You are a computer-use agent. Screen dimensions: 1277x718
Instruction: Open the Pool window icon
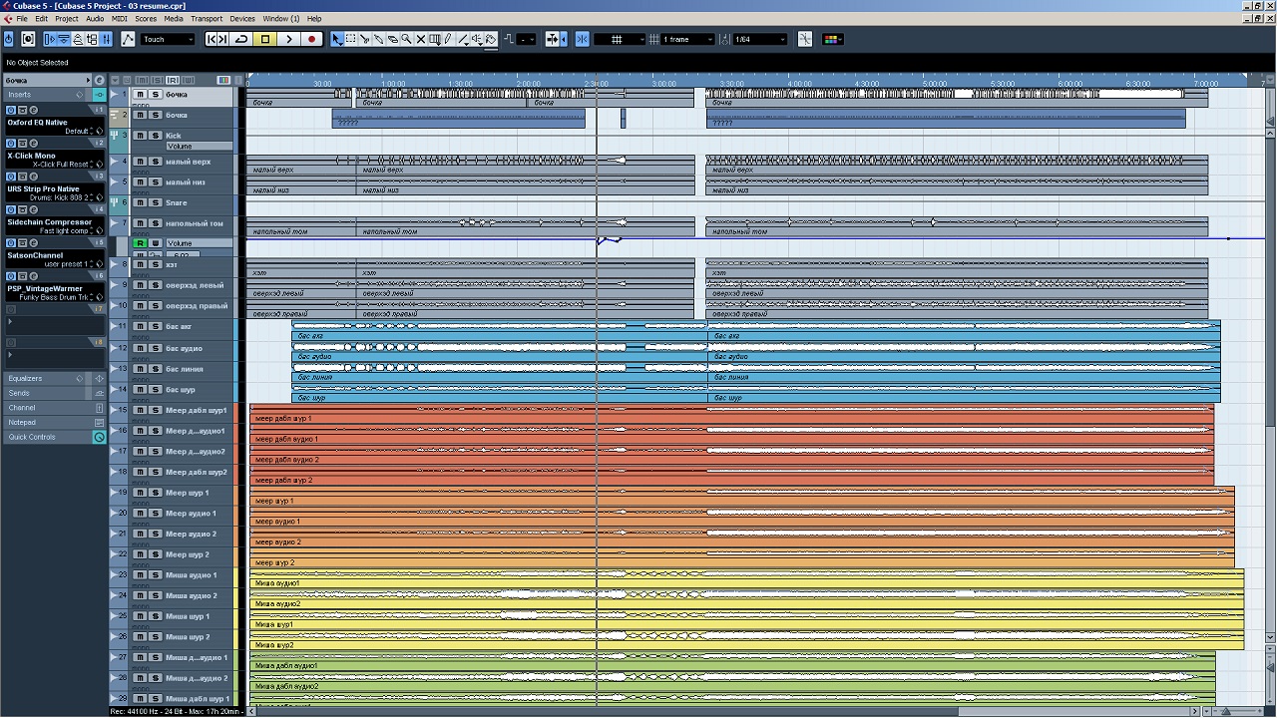click(92, 39)
